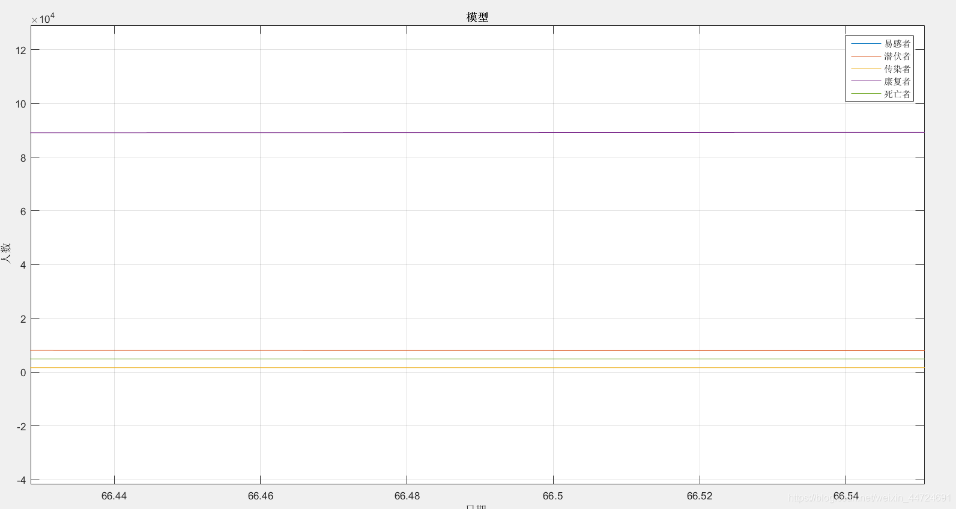
Task: Click the purple recovered curve near 9
Action: [477, 133]
